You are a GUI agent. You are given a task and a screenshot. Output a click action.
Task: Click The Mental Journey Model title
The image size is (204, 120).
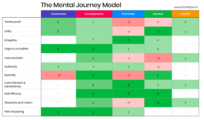tap(81, 5)
